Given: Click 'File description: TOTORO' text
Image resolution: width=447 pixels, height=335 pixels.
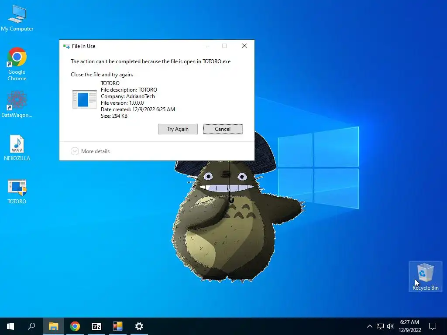Looking at the screenshot, I should pyautogui.click(x=129, y=90).
